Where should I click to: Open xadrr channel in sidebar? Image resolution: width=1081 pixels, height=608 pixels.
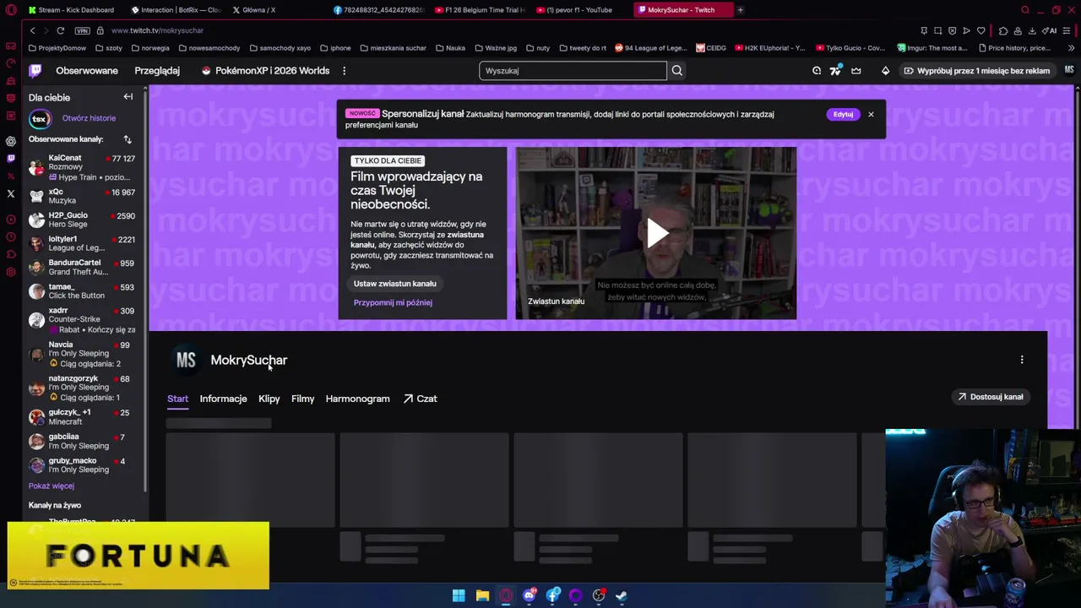[x=83, y=320]
